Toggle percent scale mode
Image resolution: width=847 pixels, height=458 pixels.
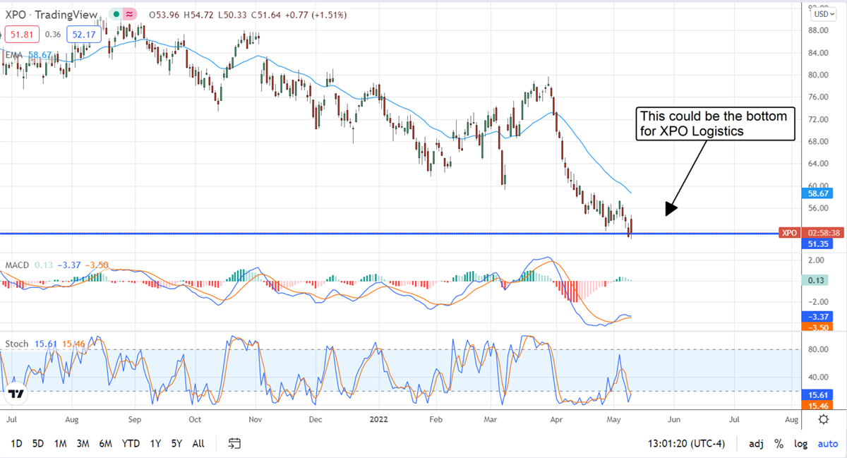779,443
